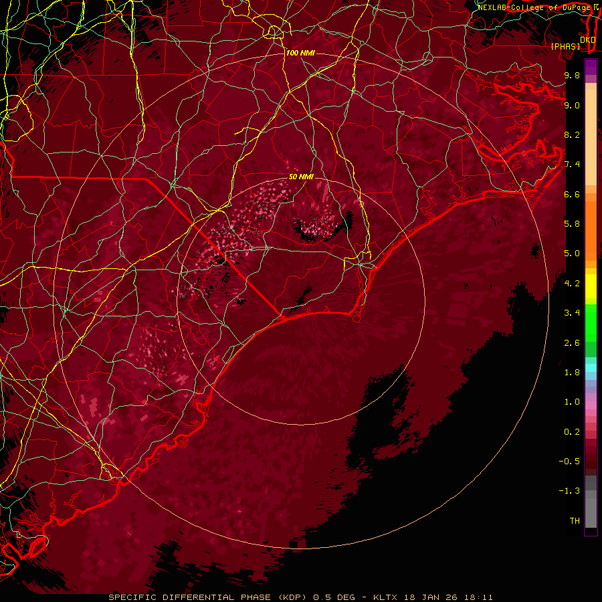602x602 pixels.
Task: Click the 7.4 scale value
Action: coord(572,165)
